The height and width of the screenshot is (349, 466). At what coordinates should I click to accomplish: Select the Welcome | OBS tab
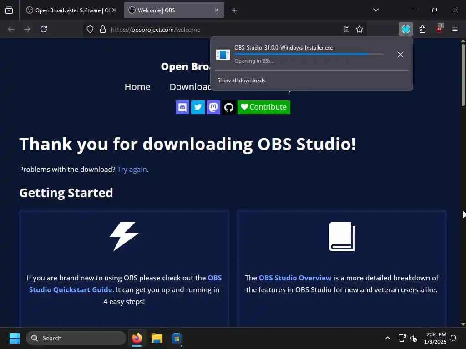coord(174,10)
